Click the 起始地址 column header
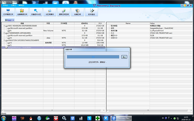 [x=85, y=23]
